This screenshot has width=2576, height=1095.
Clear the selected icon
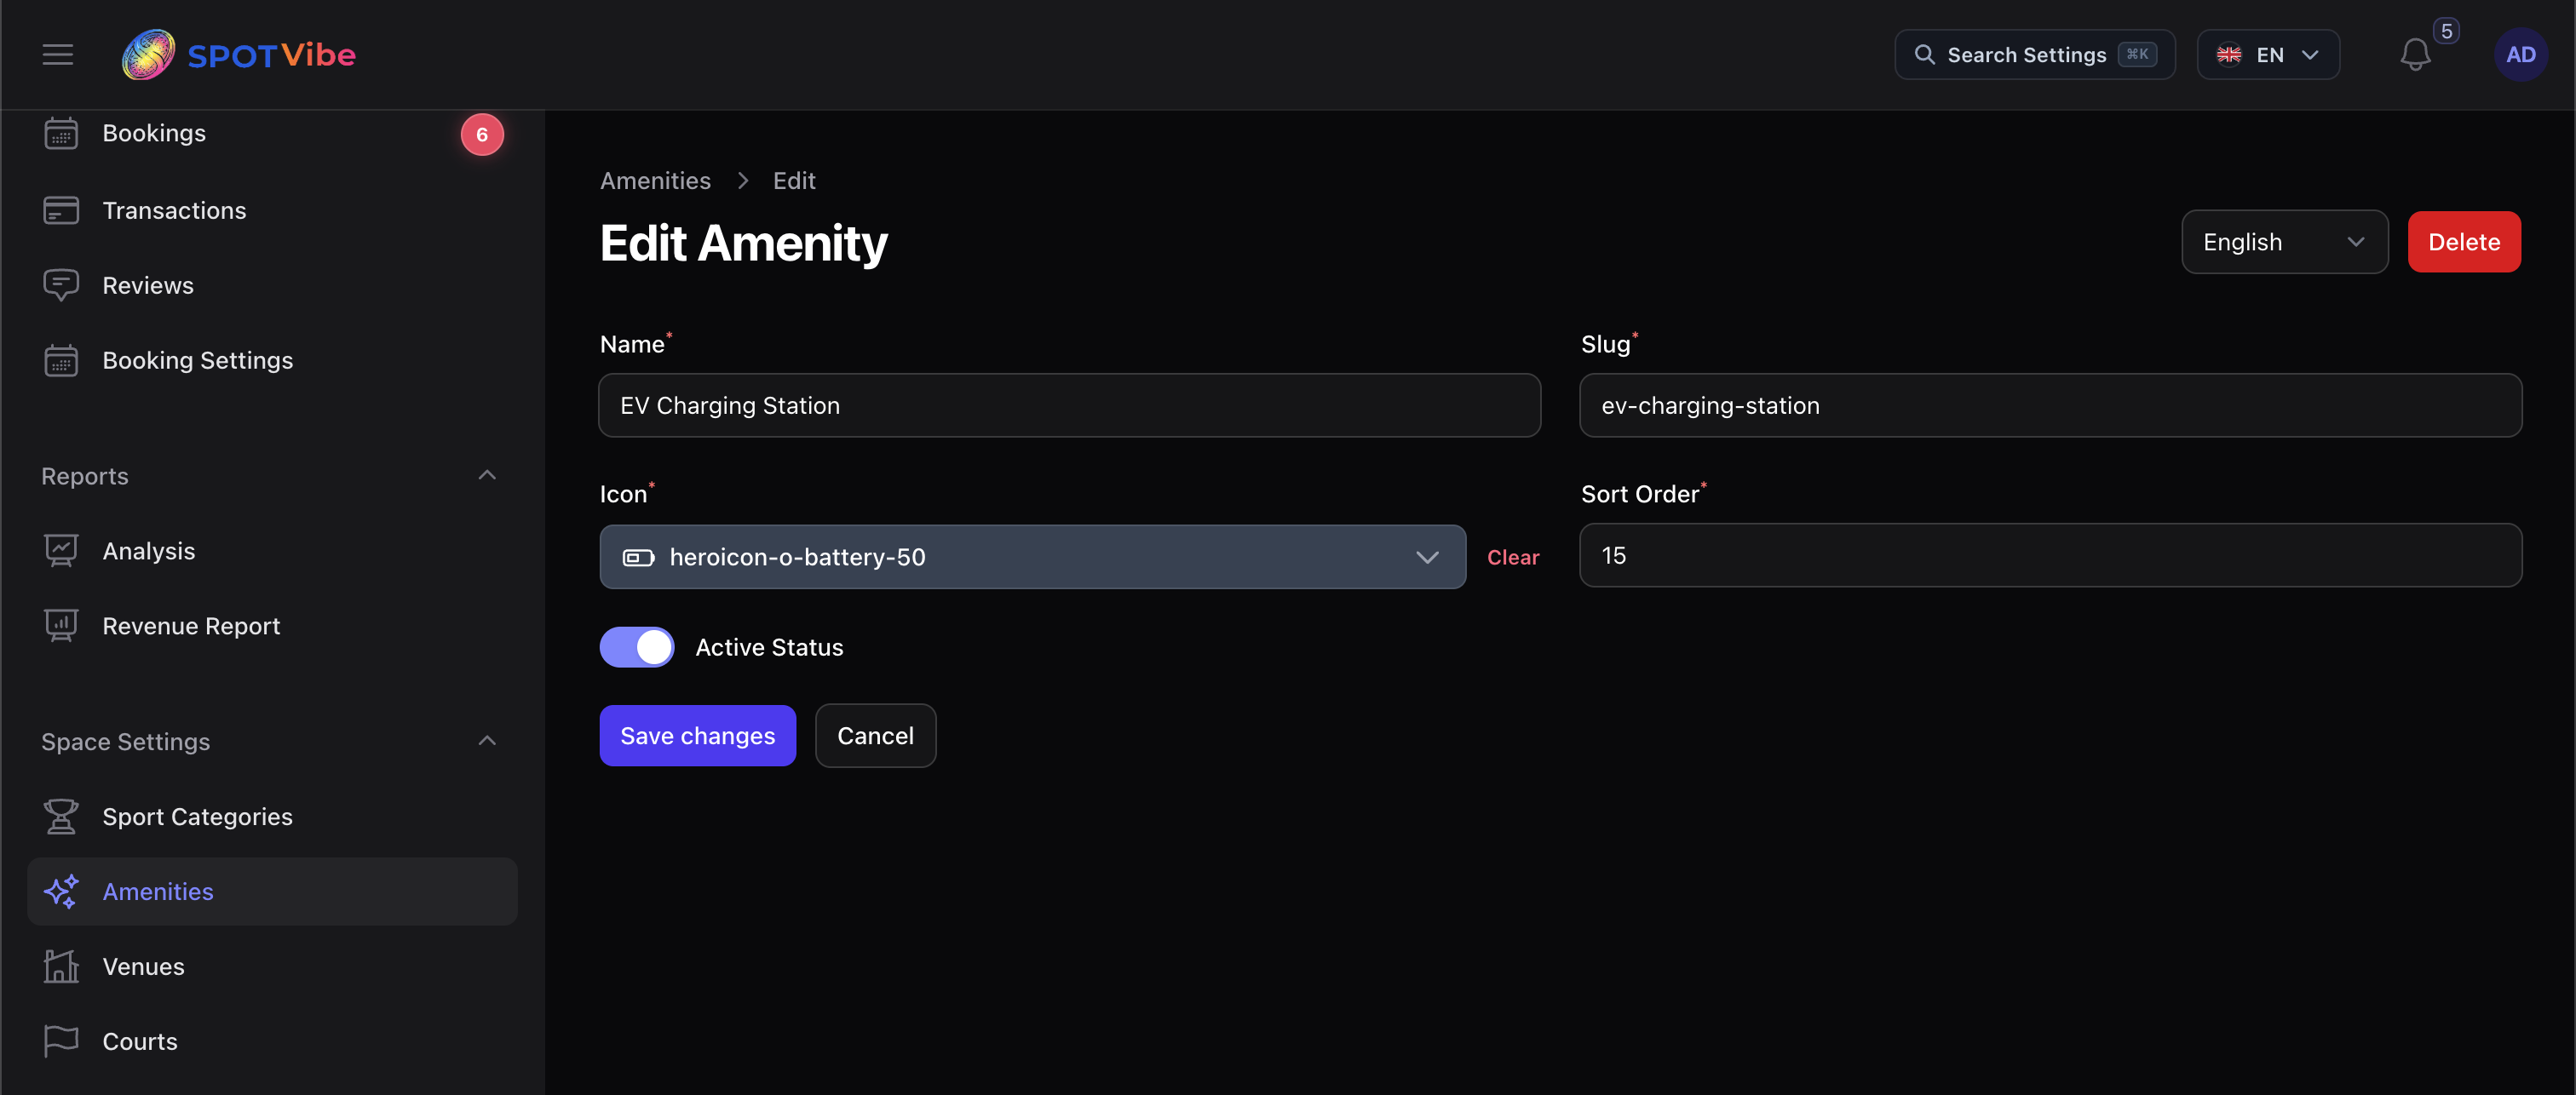click(1512, 557)
